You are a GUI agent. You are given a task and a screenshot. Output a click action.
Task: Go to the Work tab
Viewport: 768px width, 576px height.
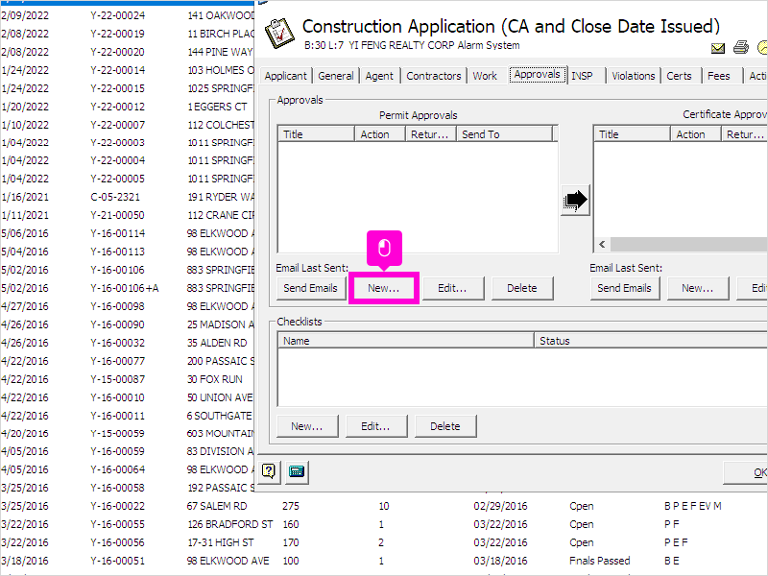coord(485,76)
